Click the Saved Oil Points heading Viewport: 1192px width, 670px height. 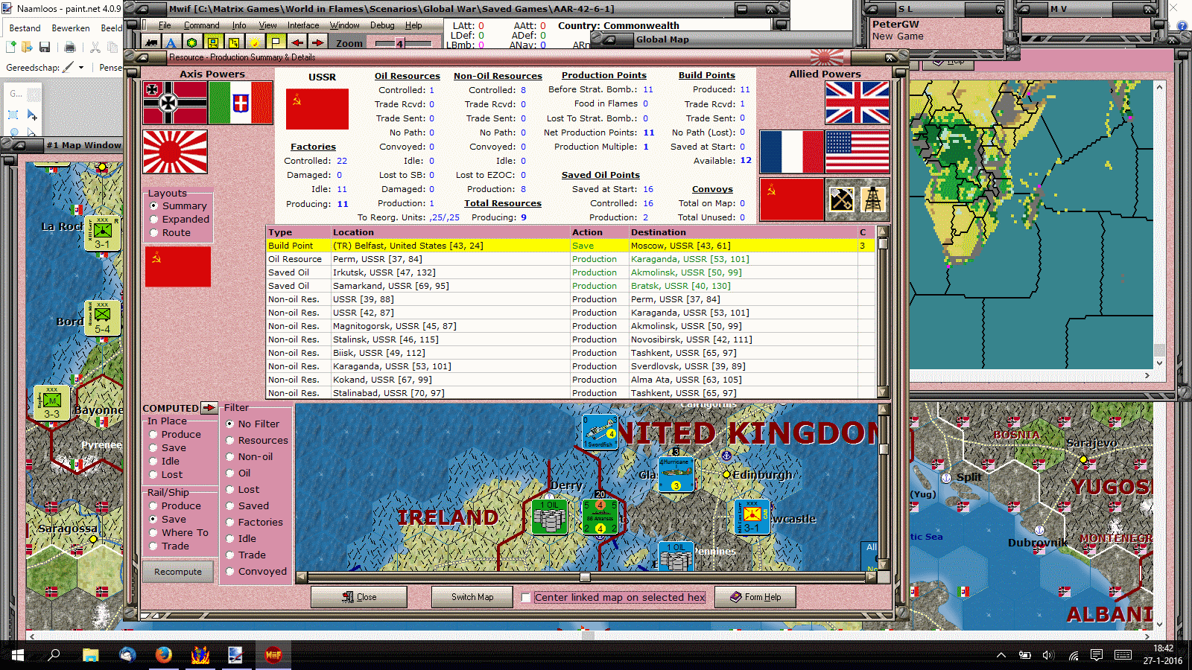pos(600,175)
